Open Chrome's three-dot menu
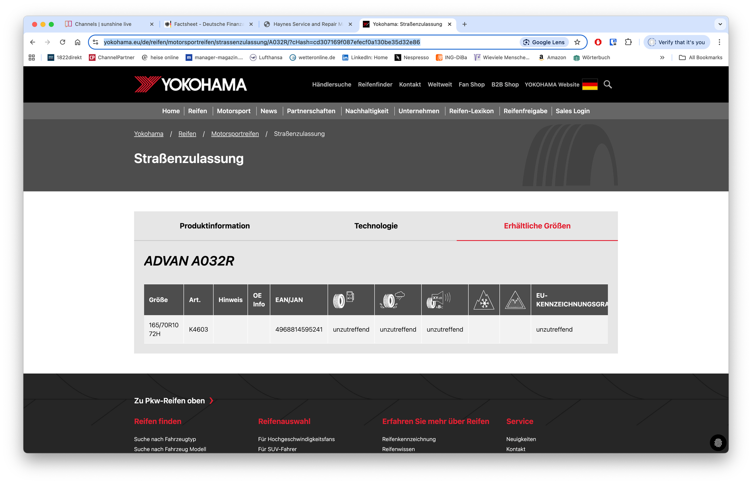752x484 pixels. [719, 42]
